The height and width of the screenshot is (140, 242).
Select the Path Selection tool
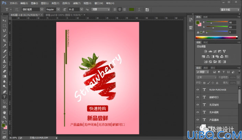pos(4,102)
